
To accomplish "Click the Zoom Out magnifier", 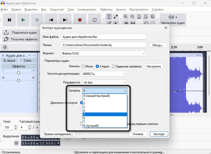I will pos(132,17).
